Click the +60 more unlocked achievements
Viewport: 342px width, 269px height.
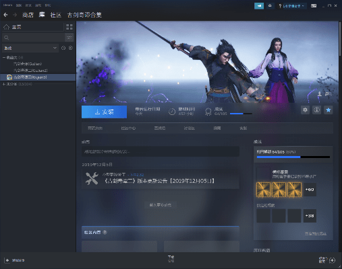click(x=310, y=190)
